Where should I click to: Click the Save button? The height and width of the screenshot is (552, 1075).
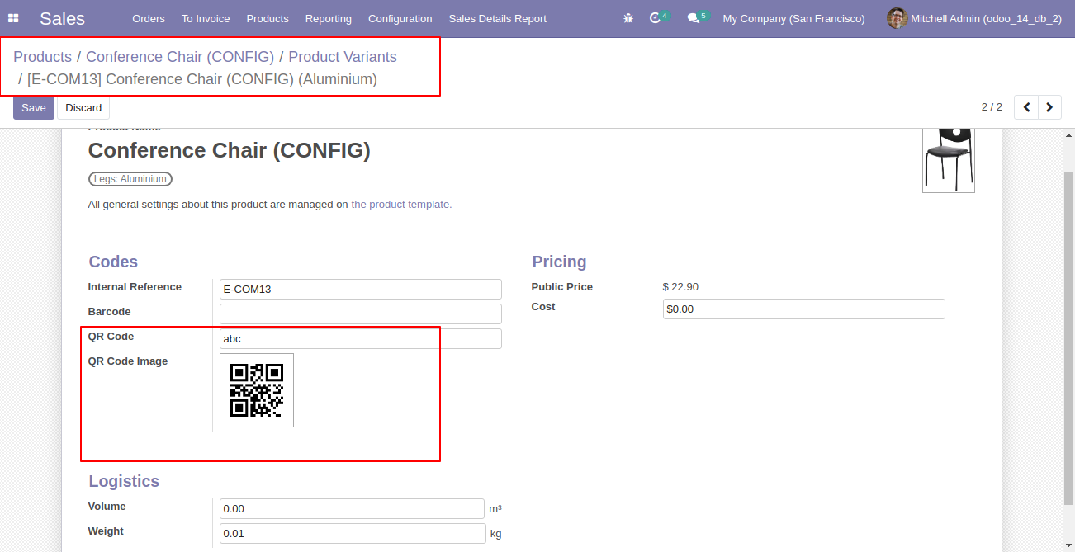click(x=34, y=108)
